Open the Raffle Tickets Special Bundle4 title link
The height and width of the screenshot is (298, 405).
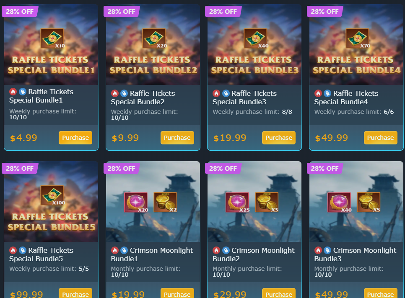(x=346, y=98)
